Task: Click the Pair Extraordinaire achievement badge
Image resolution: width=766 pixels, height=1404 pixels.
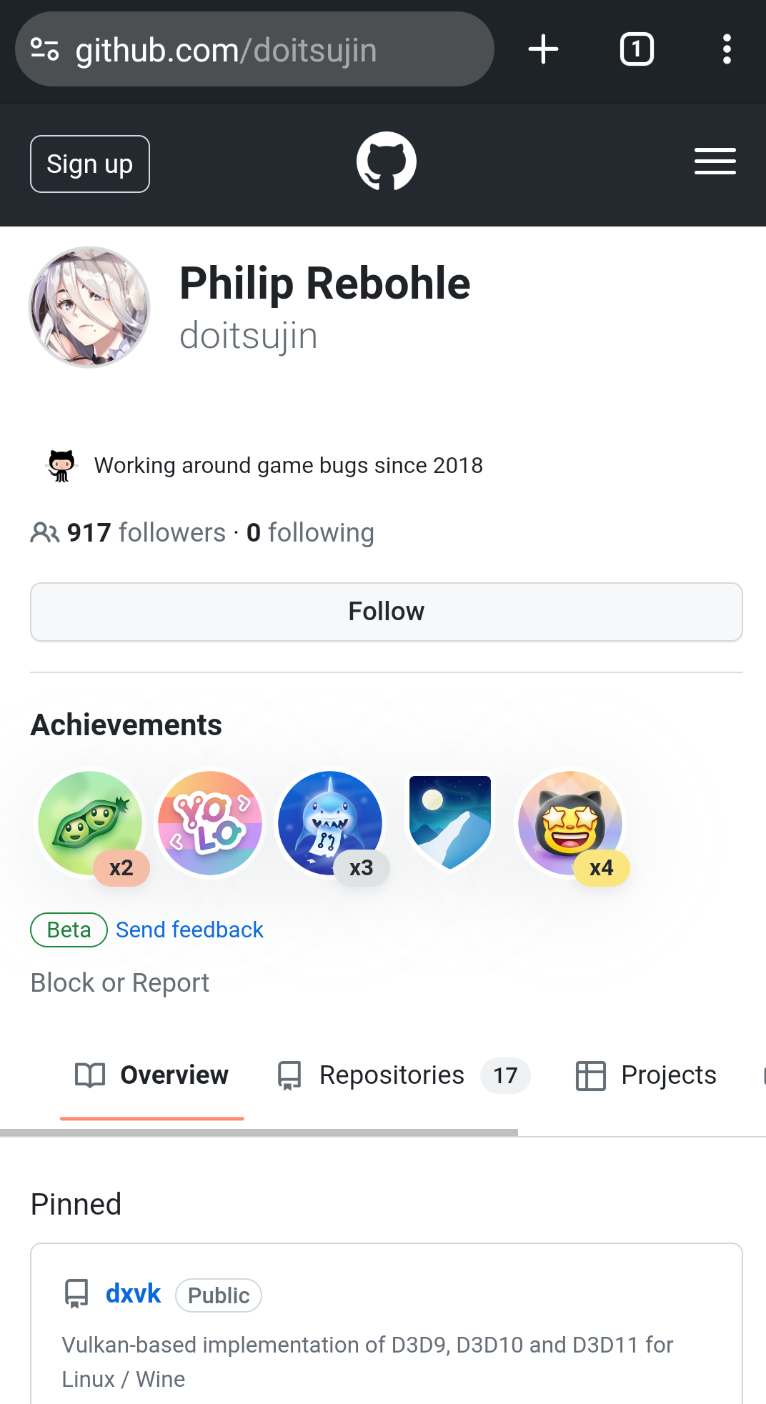Action: pyautogui.click(x=90, y=823)
